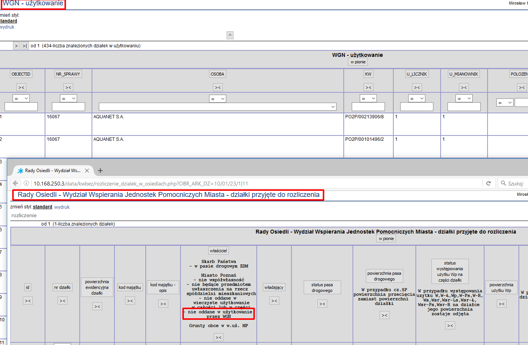Screen dimensions: 528x345
Task: Open the operator dropdown for U_LICZNIK
Action: [417, 98]
